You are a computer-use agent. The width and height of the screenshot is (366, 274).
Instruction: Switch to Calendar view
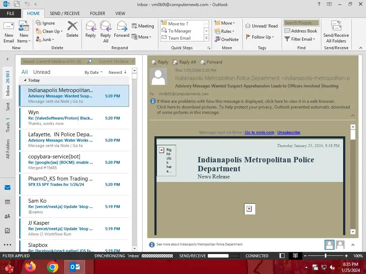(8, 202)
